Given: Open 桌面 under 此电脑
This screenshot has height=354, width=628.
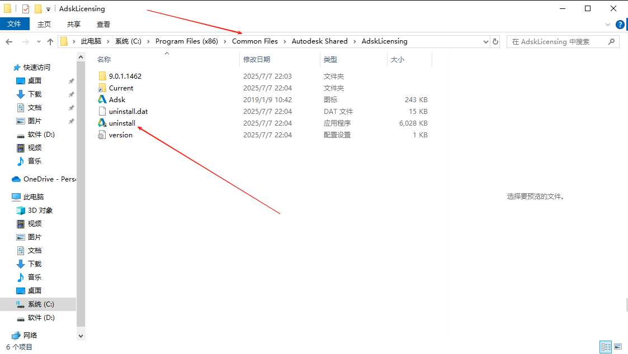Looking at the screenshot, I should click(x=35, y=291).
